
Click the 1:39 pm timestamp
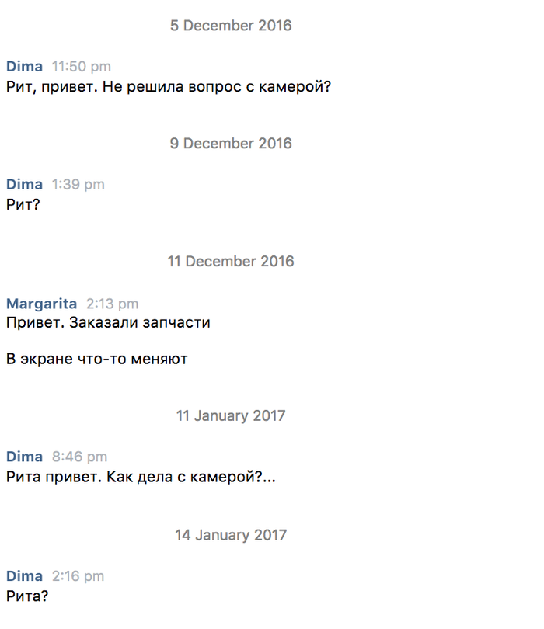(x=78, y=185)
